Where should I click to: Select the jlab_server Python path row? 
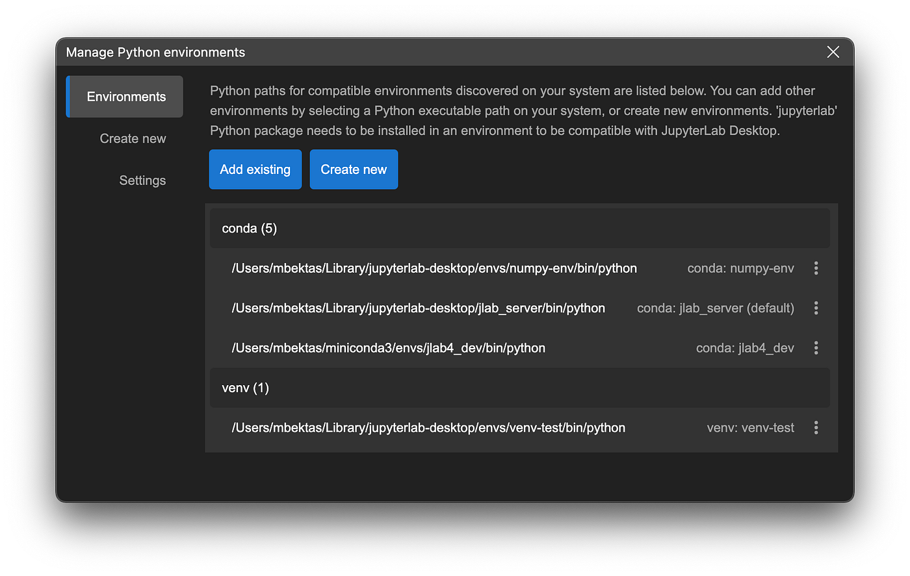click(418, 308)
